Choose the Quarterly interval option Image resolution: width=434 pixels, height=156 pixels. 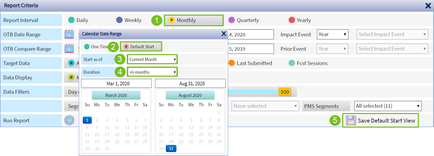(232, 20)
